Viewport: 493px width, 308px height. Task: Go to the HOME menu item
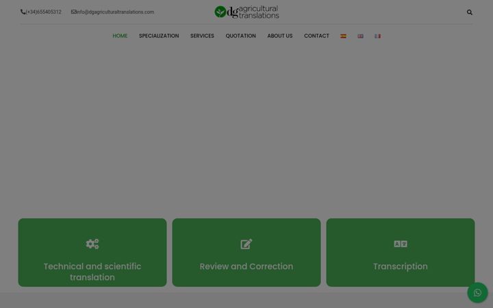click(120, 36)
